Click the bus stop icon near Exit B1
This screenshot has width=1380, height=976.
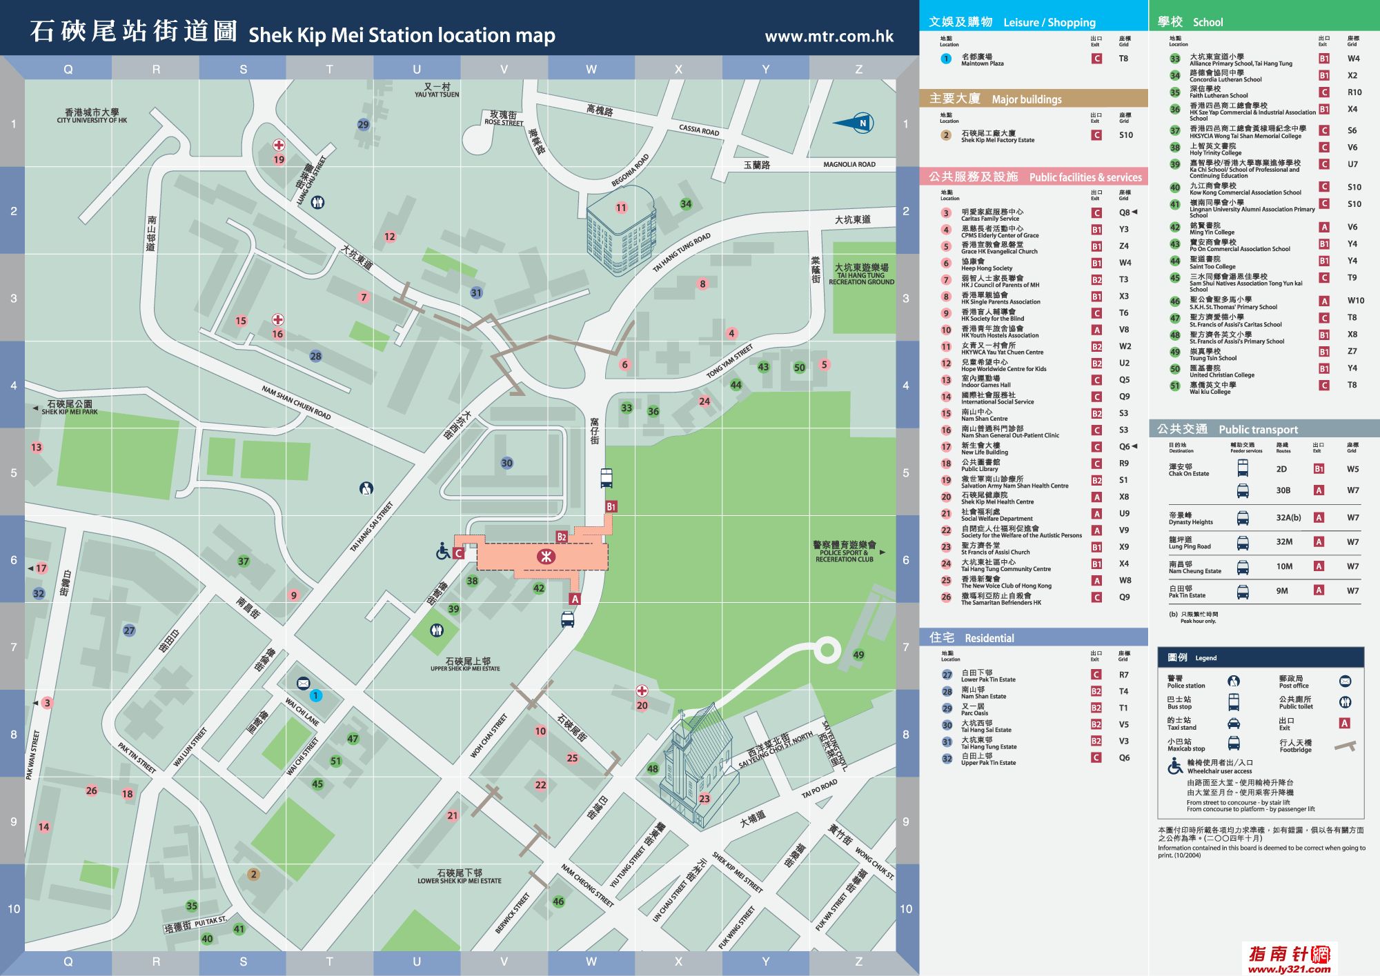pos(607,477)
